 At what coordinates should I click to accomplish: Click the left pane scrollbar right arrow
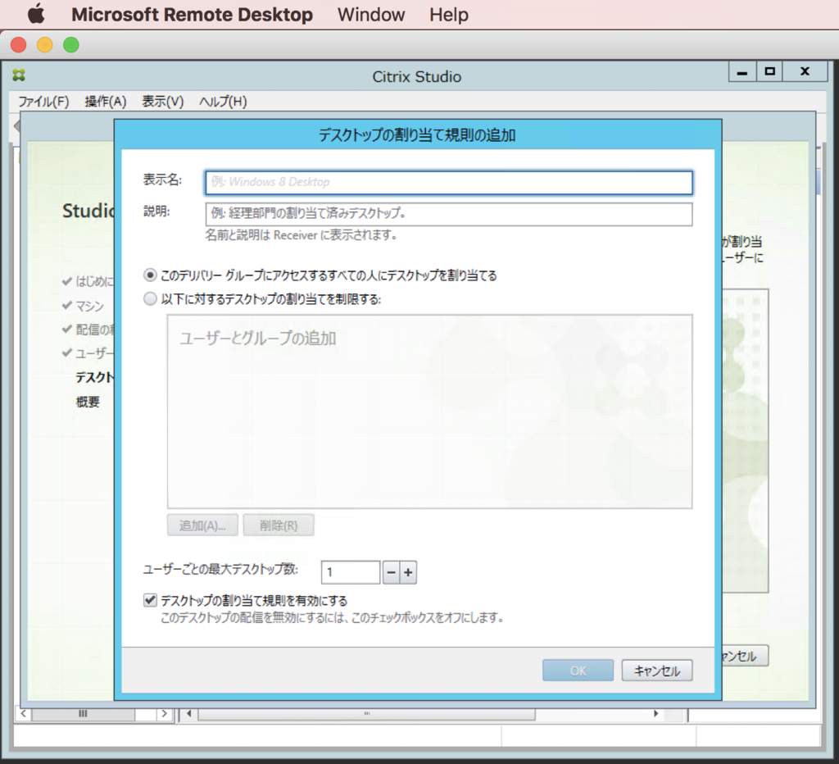pyautogui.click(x=164, y=714)
